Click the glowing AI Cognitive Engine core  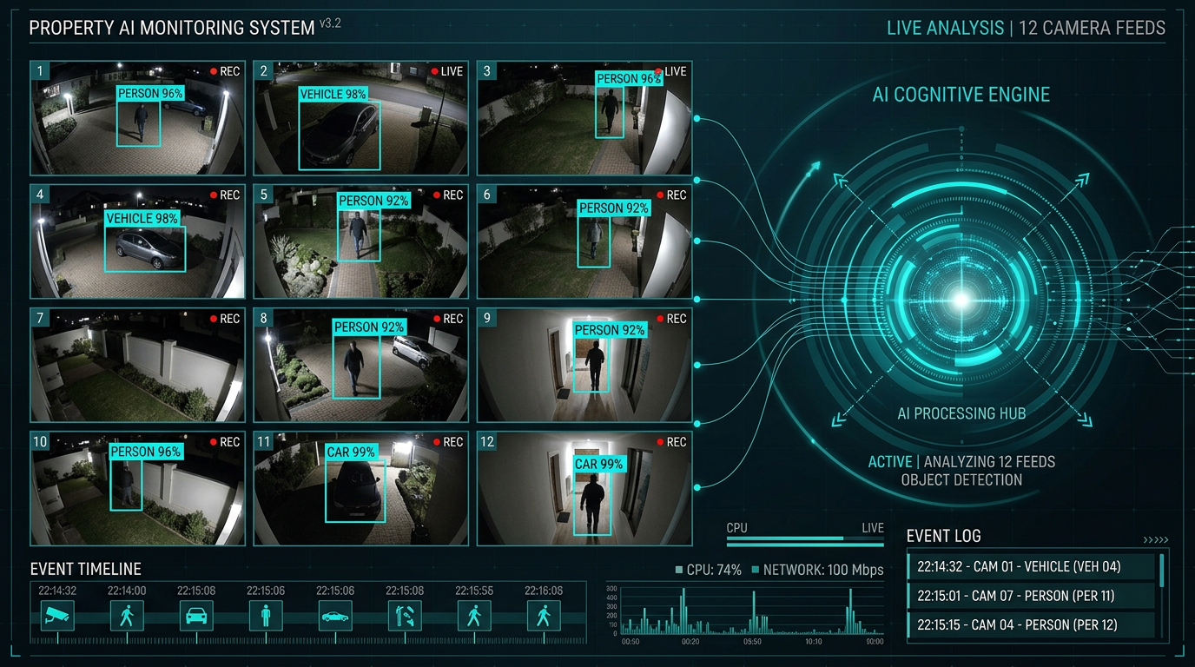pyautogui.click(x=961, y=300)
